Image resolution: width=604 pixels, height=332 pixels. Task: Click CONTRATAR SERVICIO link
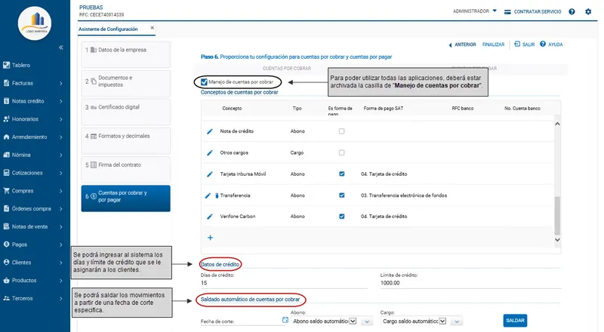click(533, 11)
